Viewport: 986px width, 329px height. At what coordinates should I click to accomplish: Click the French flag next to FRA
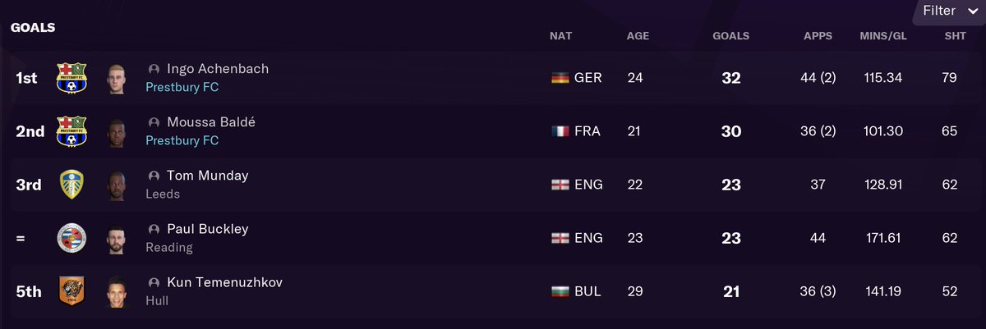(560, 131)
